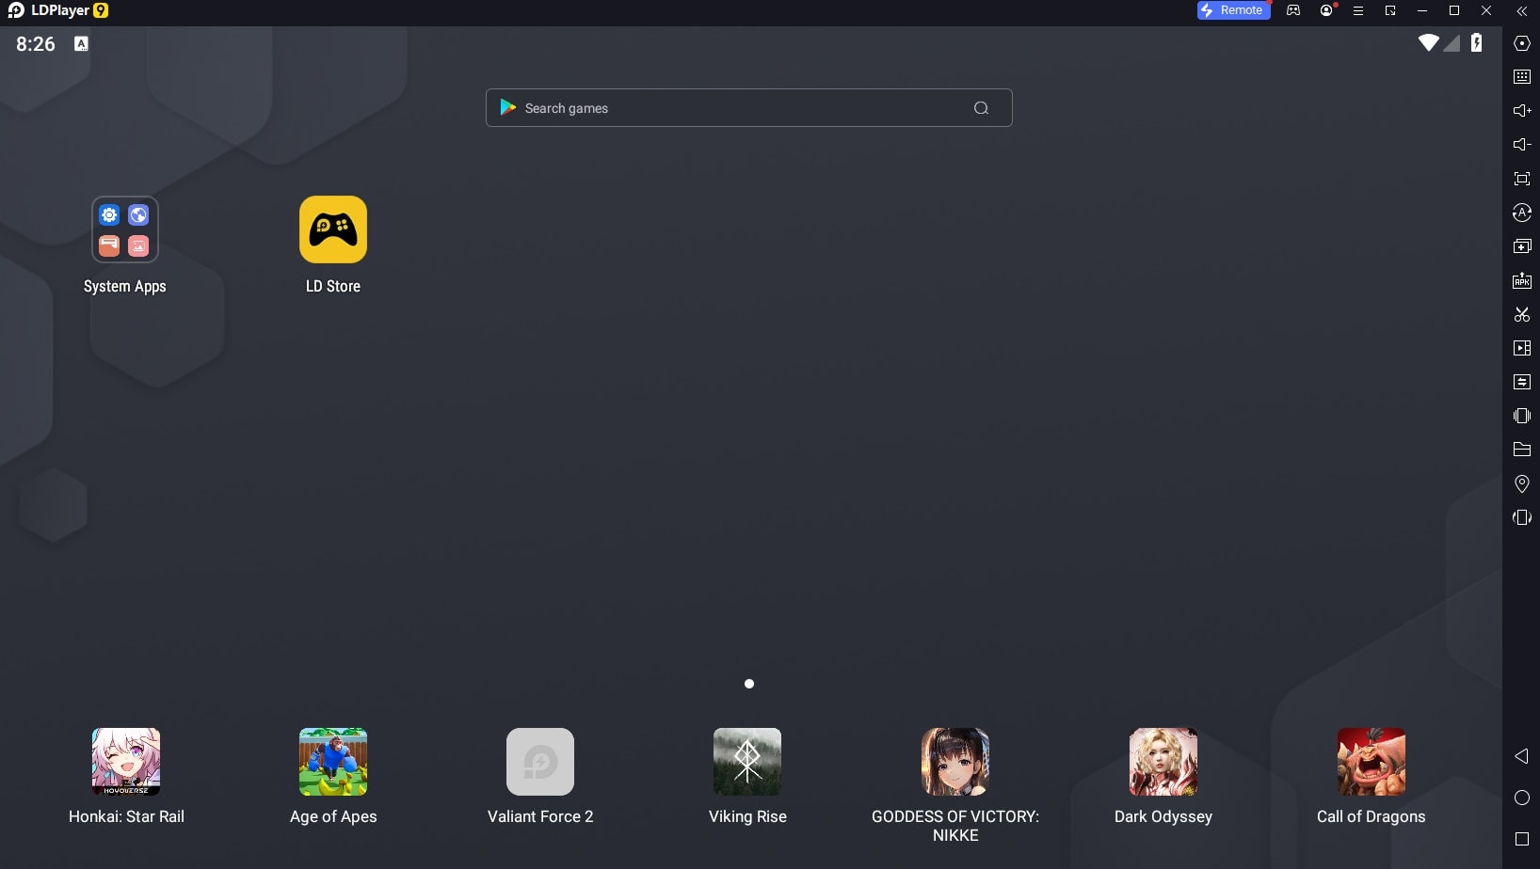
Task: Click the battery charging status icon
Action: [x=1476, y=42]
